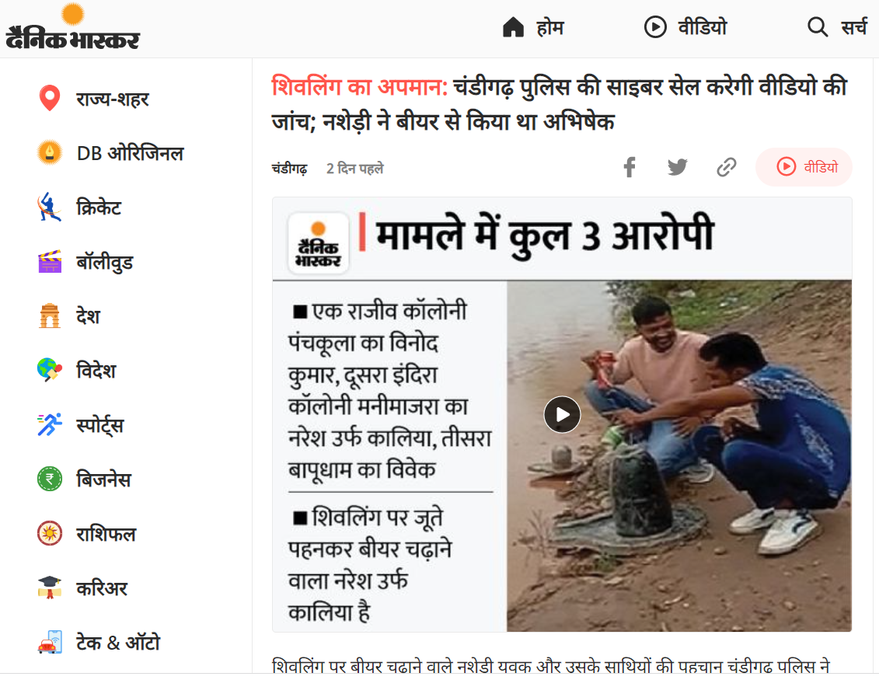Screen dimensions: 879x680
Task: Click the cricket player icon in the sidebar
Action: click(49, 207)
